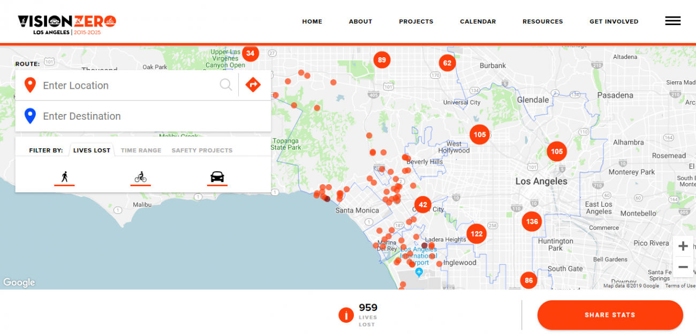The image size is (696, 334).
Task: Click the Santa Monica map label
Action: click(357, 210)
